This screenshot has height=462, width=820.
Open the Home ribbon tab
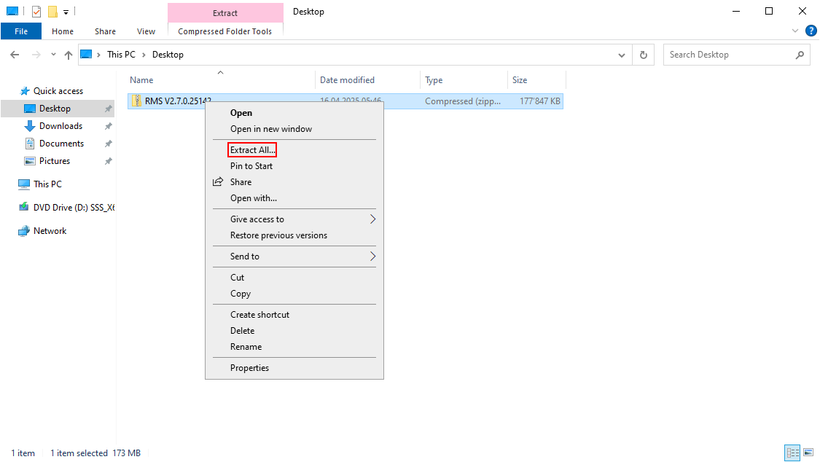click(x=63, y=31)
